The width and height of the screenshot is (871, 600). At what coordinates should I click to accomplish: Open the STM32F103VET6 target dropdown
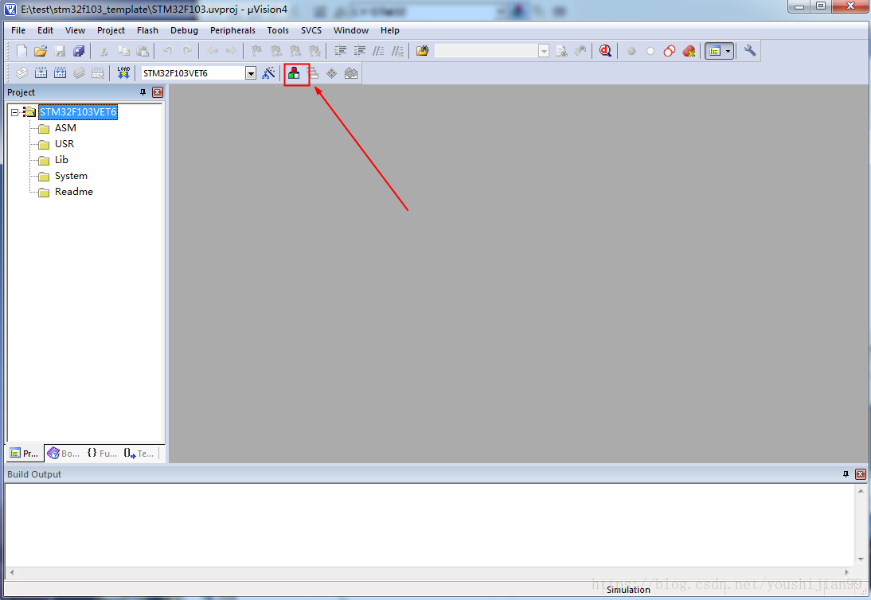251,73
